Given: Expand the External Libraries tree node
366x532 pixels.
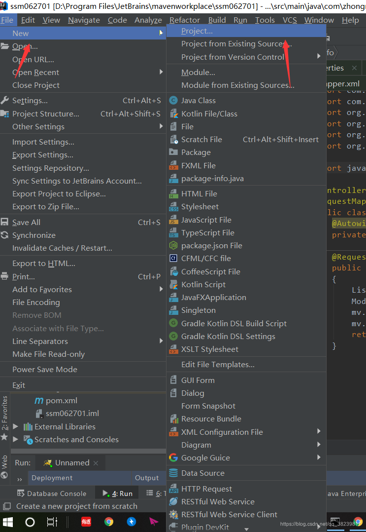Looking at the screenshot, I should pyautogui.click(x=16, y=426).
